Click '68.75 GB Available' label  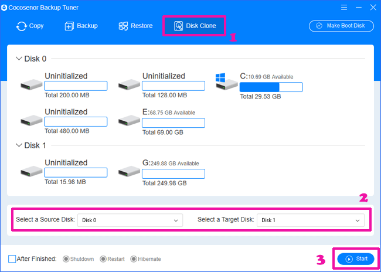pyautogui.click(x=172, y=113)
